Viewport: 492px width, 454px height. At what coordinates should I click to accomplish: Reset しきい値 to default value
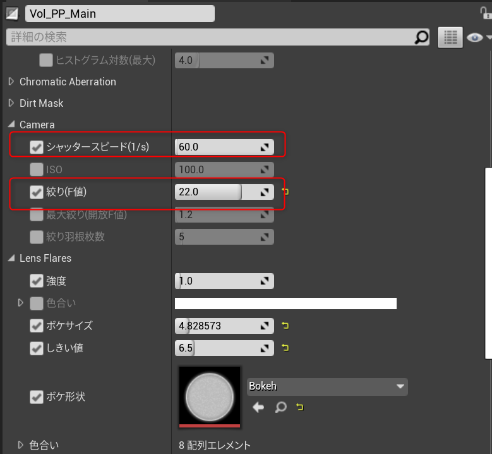click(x=285, y=348)
